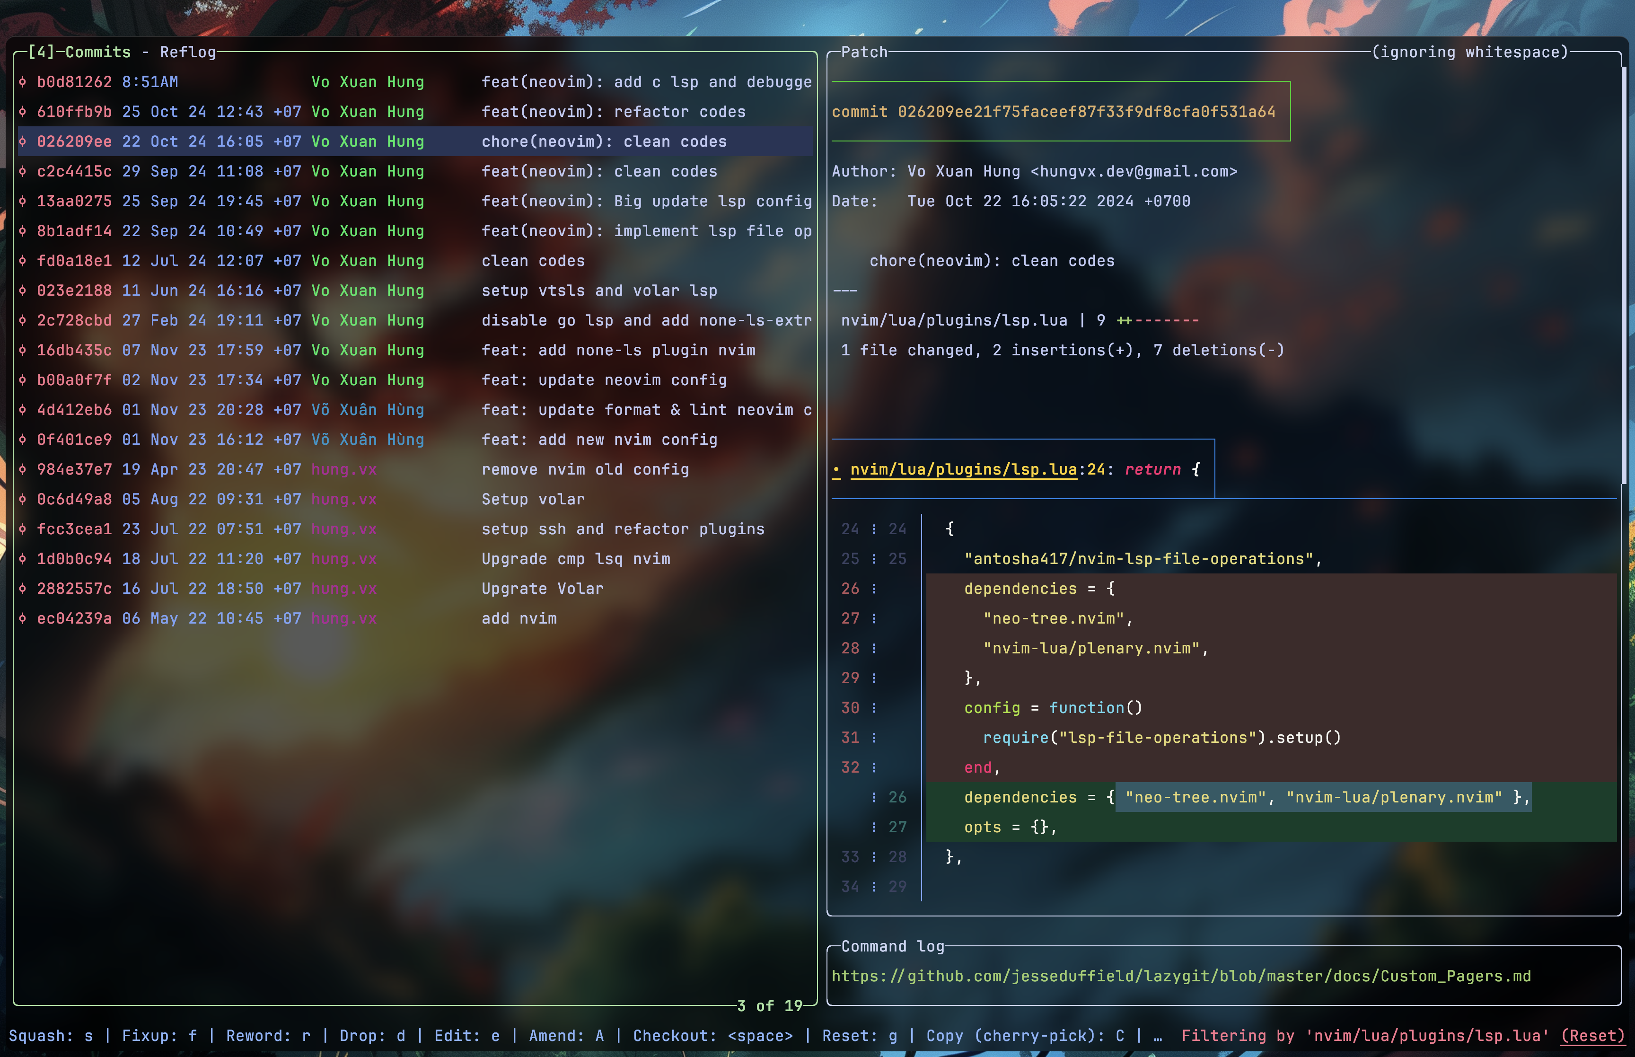The height and width of the screenshot is (1057, 1635).
Task: Click the bullet icon before nvim/lua/plugins/lsp.lua header
Action: point(836,470)
